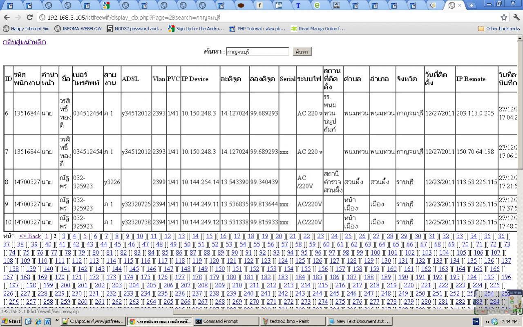The width and height of the screenshot is (523, 327).
Task: Open the Chrome wrench settings menu
Action: click(x=516, y=18)
